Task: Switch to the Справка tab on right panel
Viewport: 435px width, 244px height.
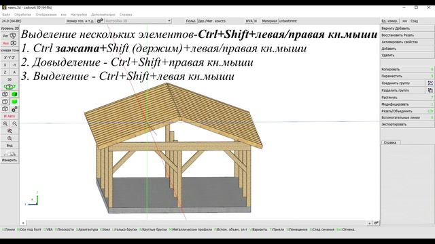Action: [x=390, y=142]
